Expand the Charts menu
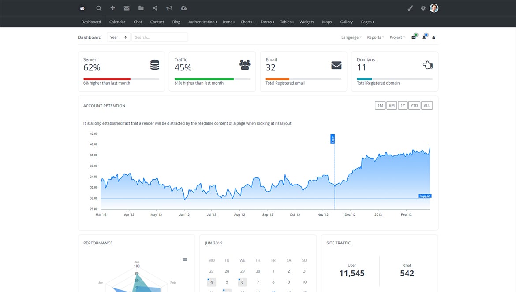 pos(247,22)
